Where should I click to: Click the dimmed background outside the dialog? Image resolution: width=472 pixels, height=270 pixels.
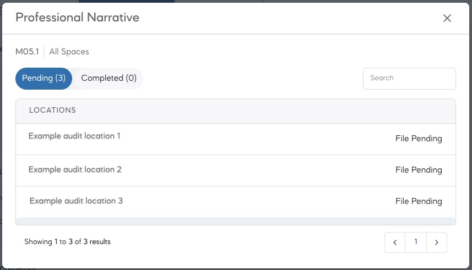click(470, 135)
